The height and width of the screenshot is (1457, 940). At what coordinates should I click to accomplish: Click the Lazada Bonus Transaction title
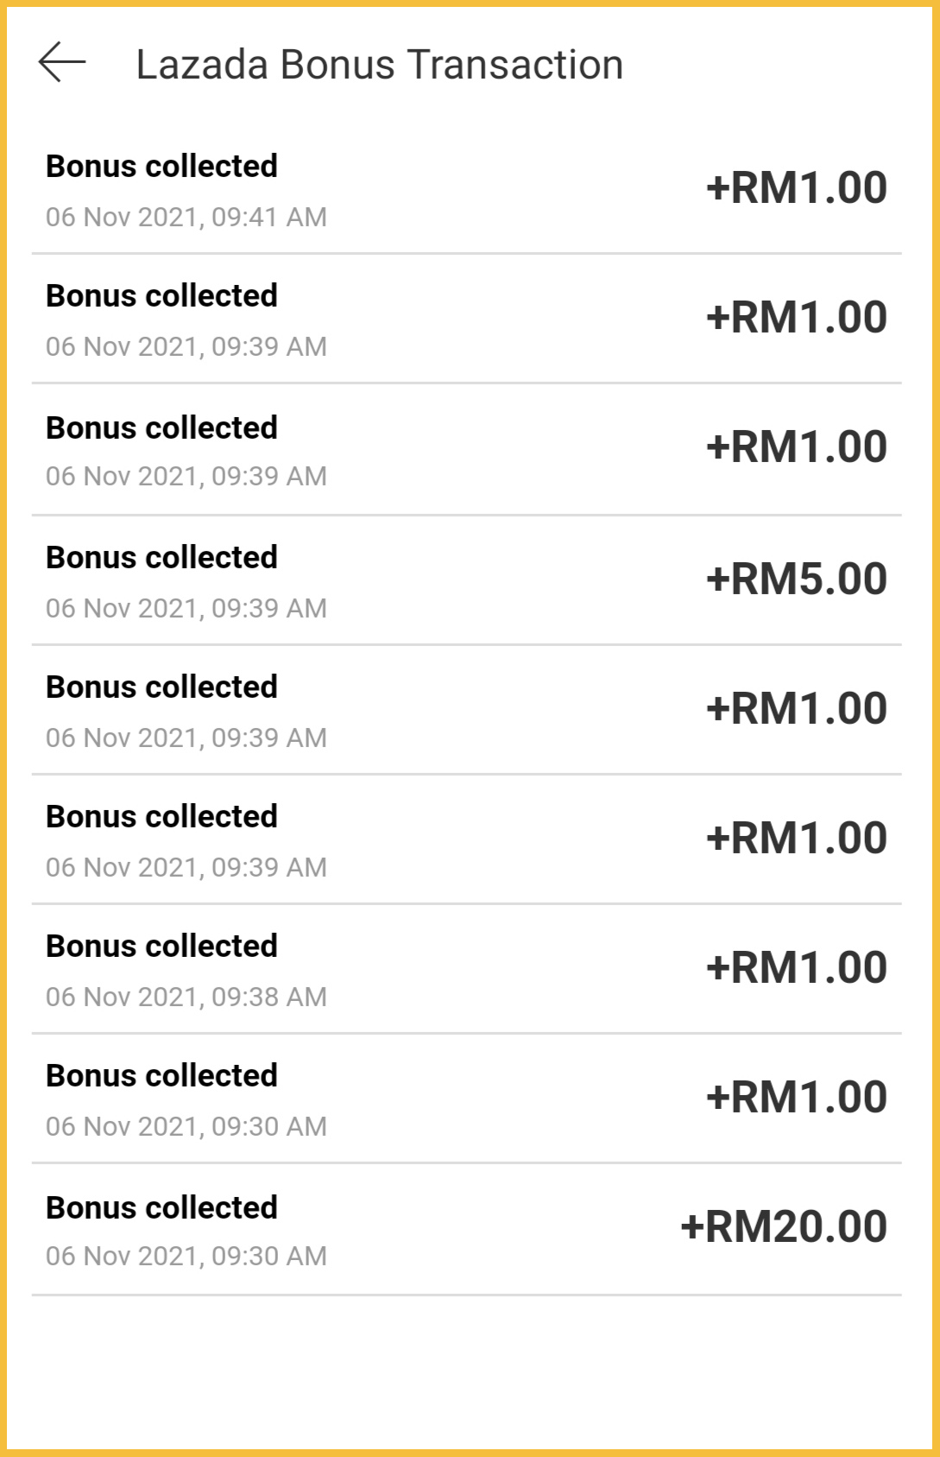379,65
